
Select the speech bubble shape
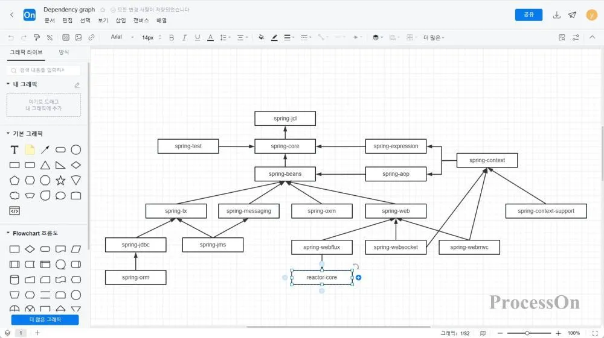(x=60, y=195)
